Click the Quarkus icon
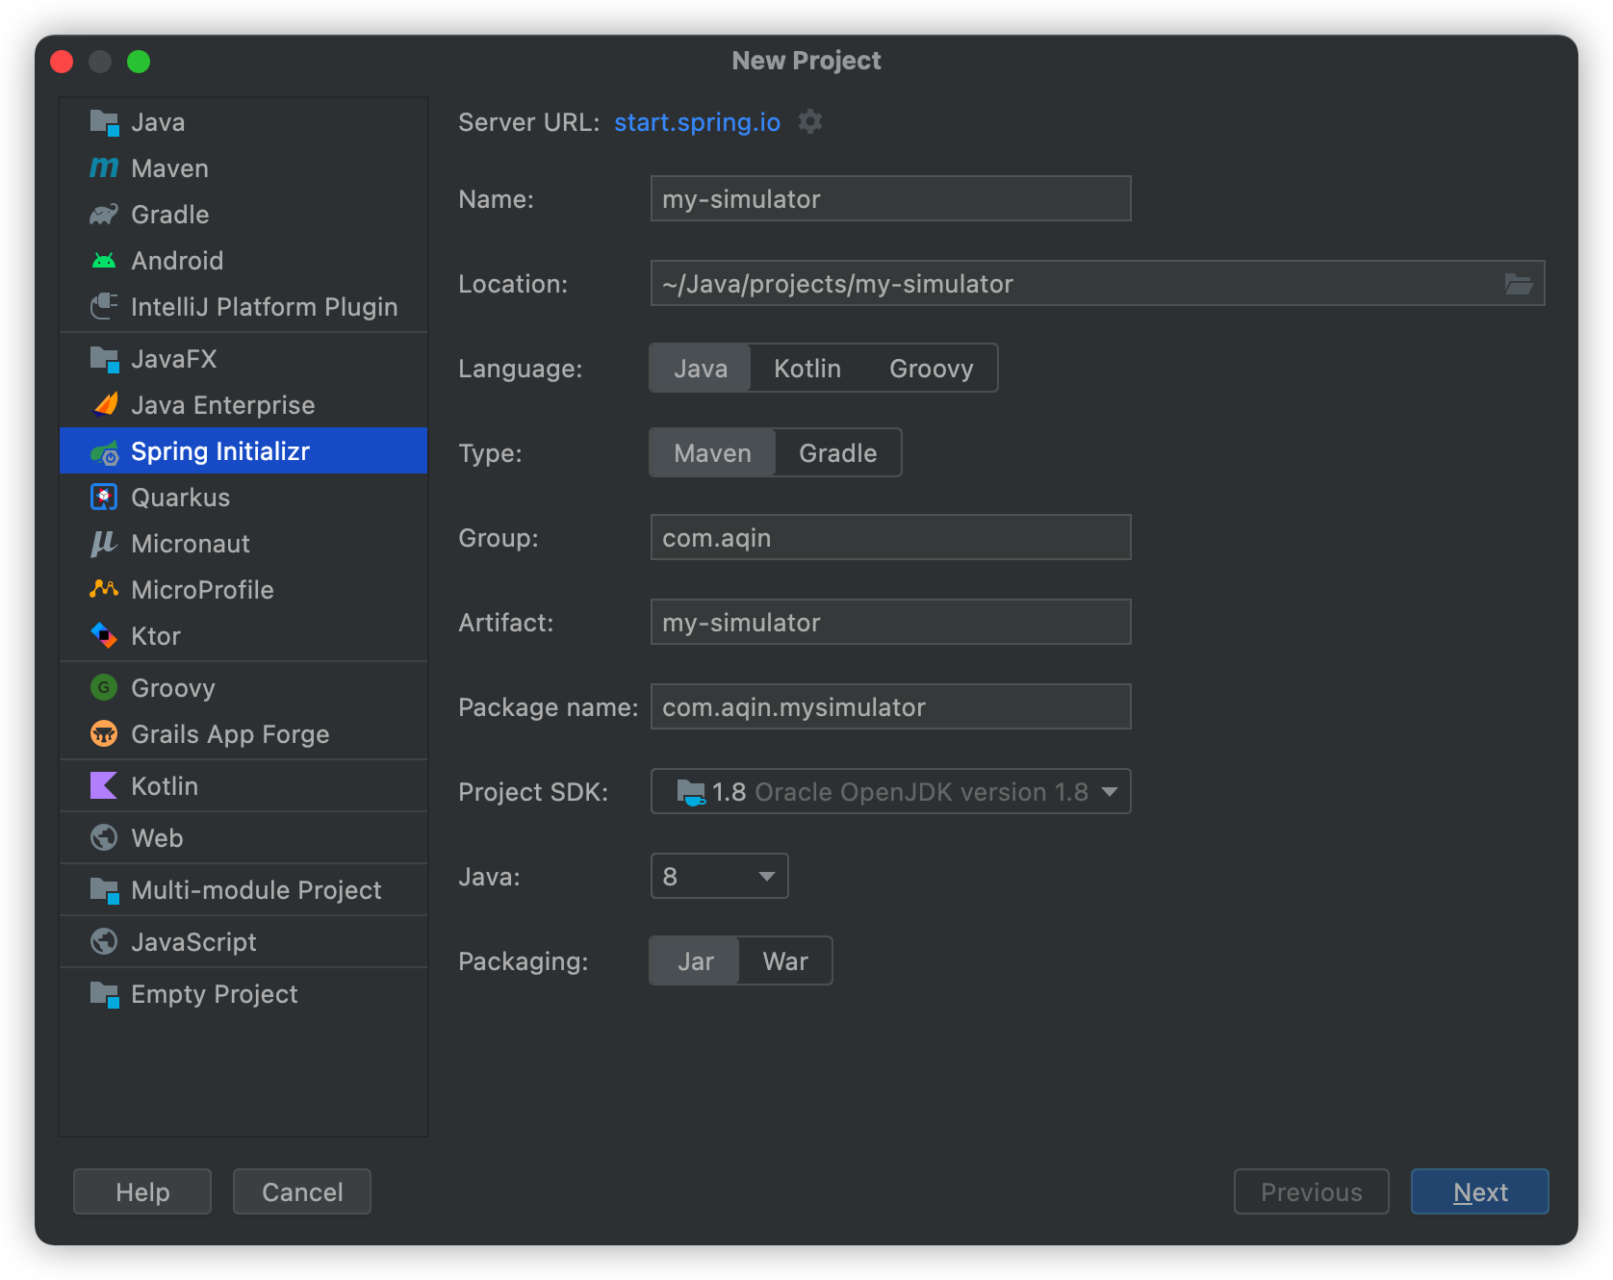The image size is (1613, 1280). [x=104, y=498]
